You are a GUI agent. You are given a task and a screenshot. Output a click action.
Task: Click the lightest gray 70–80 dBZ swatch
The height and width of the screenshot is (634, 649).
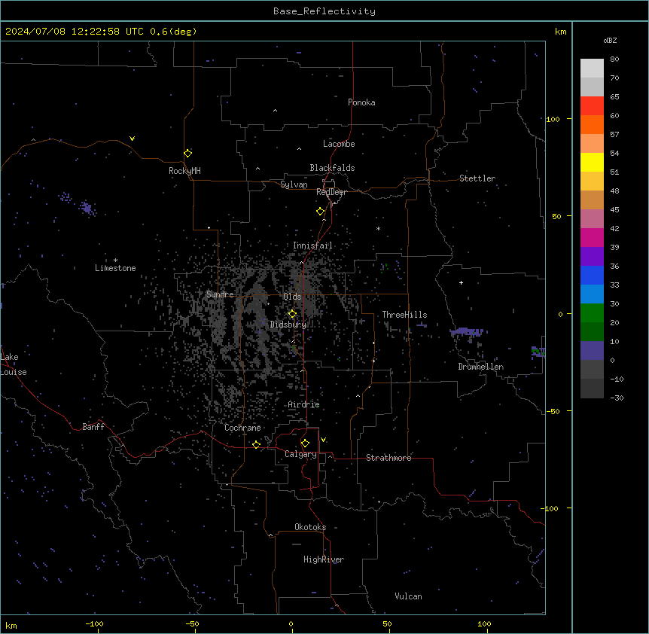click(x=592, y=69)
